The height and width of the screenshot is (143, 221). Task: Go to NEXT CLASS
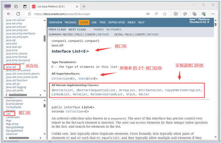click(77, 29)
